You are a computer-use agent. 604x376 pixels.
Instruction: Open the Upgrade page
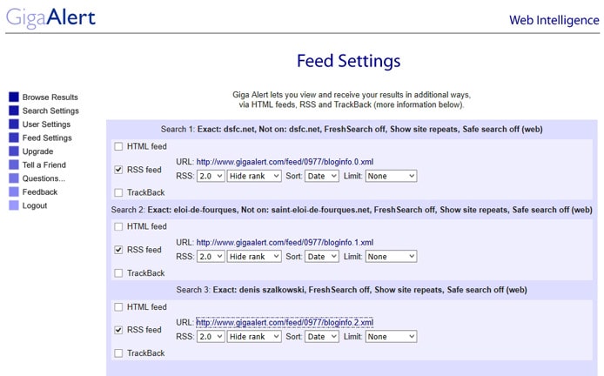click(x=37, y=151)
